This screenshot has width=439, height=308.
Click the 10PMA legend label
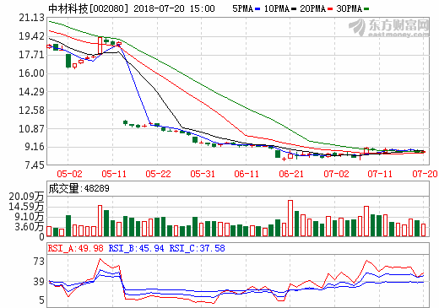(277, 8)
